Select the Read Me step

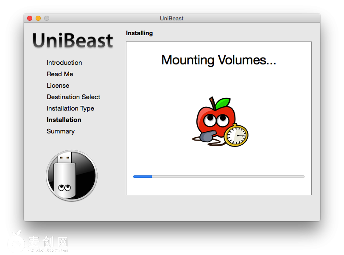click(60, 74)
